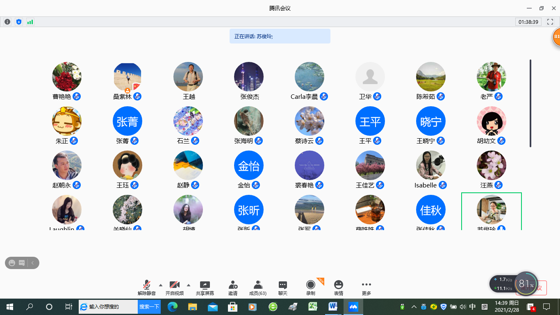The width and height of the screenshot is (560, 315).
Task: Click the blue security shield icon
Action: (18, 22)
